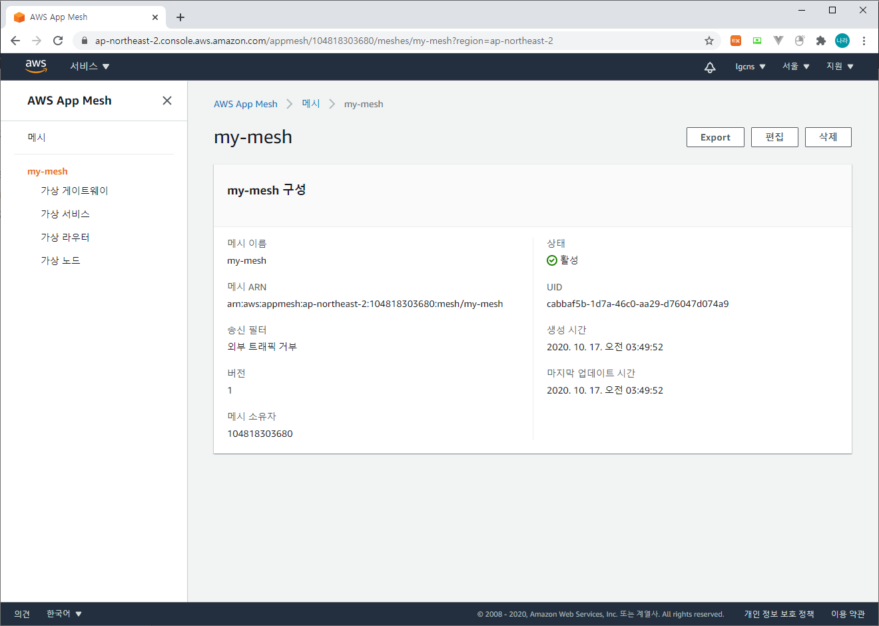Click the mesh ARN value text
This screenshot has height=626, width=879.
coord(365,304)
